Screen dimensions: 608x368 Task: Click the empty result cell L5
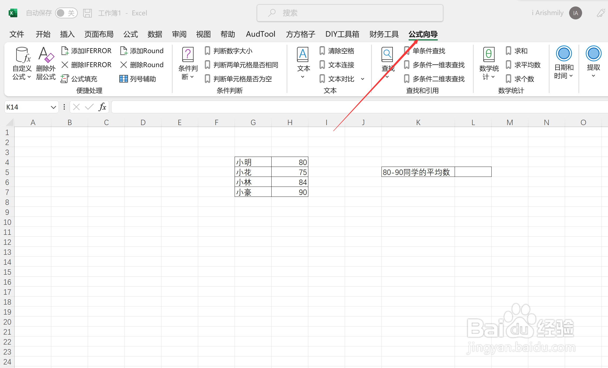click(473, 172)
